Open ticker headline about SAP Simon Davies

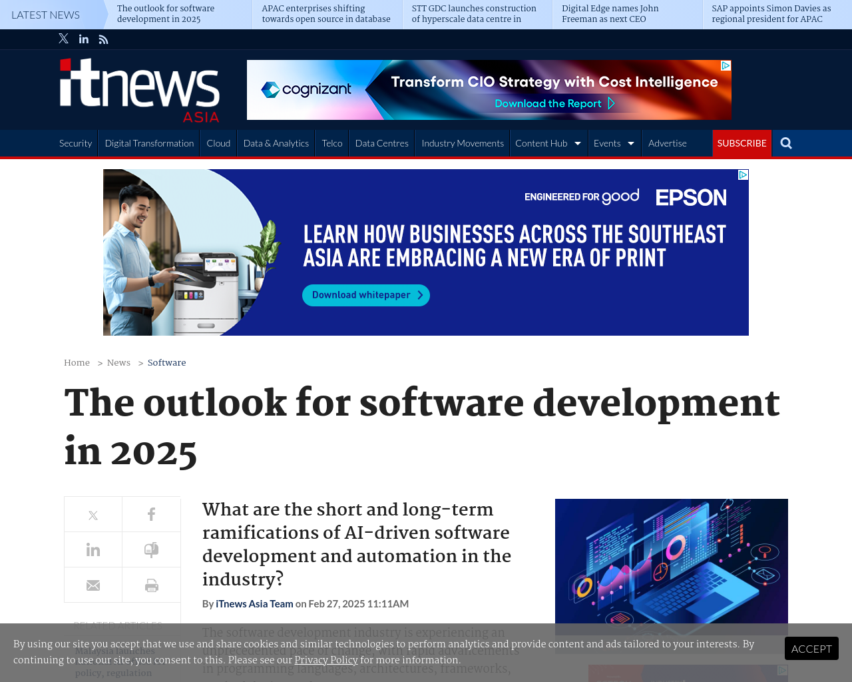771,14
